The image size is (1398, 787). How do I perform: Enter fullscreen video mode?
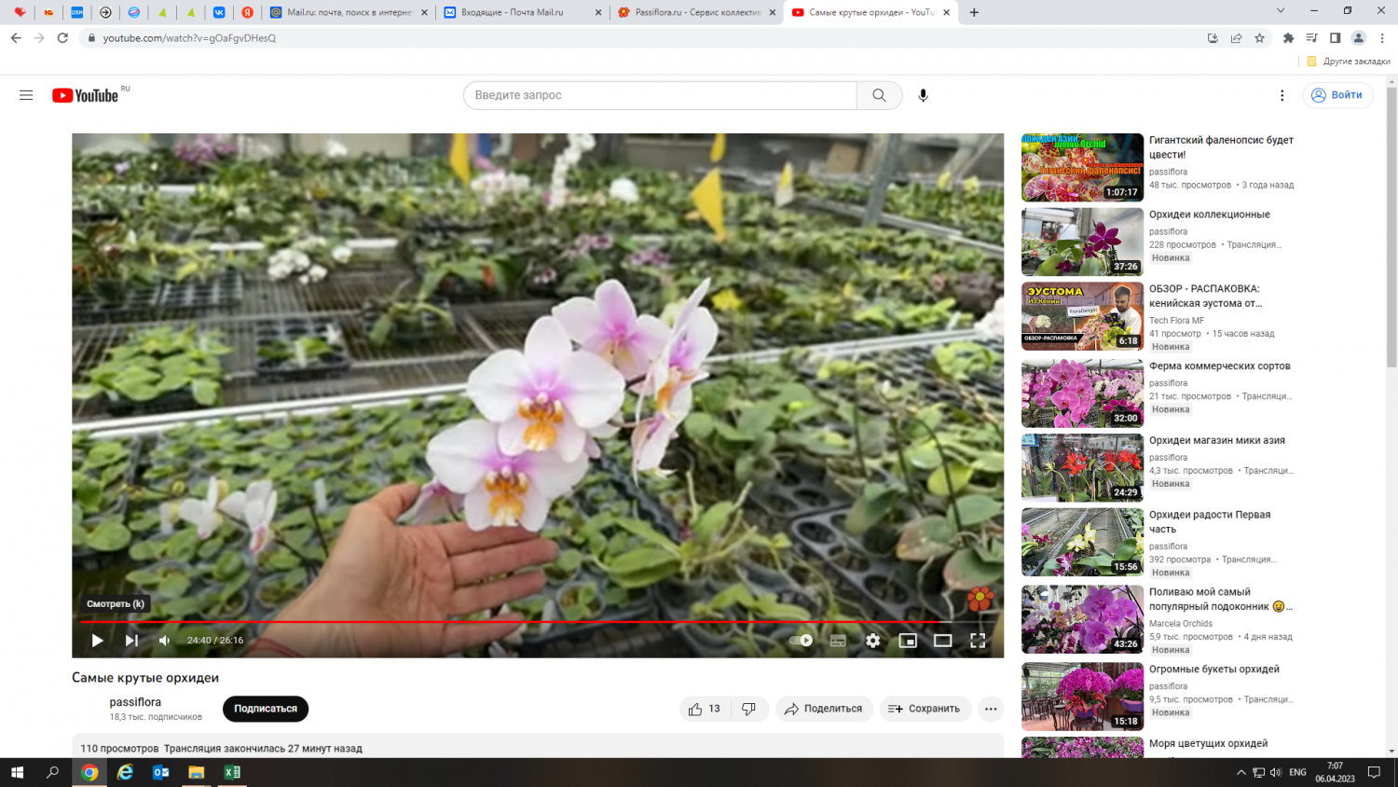pos(978,641)
